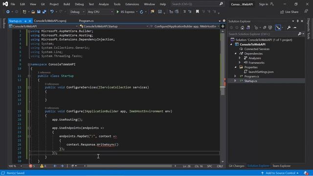Screen dimensions: 313x176
Task: Expand the Analyzers node
Action: coord(240,58)
